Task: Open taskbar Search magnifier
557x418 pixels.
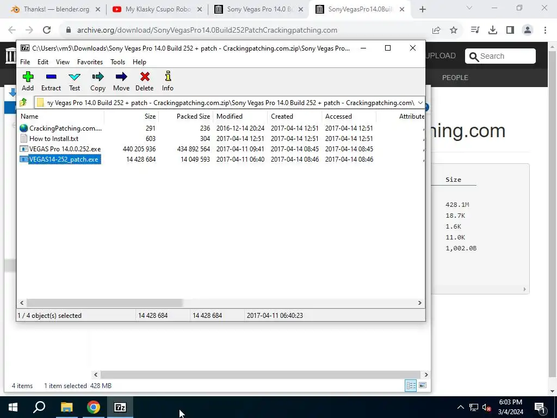Action: click(x=39, y=407)
